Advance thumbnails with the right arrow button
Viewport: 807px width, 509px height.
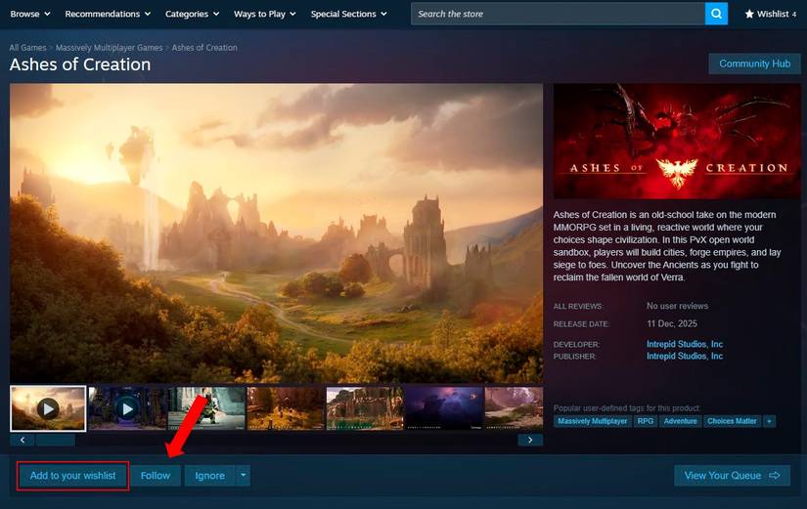530,440
